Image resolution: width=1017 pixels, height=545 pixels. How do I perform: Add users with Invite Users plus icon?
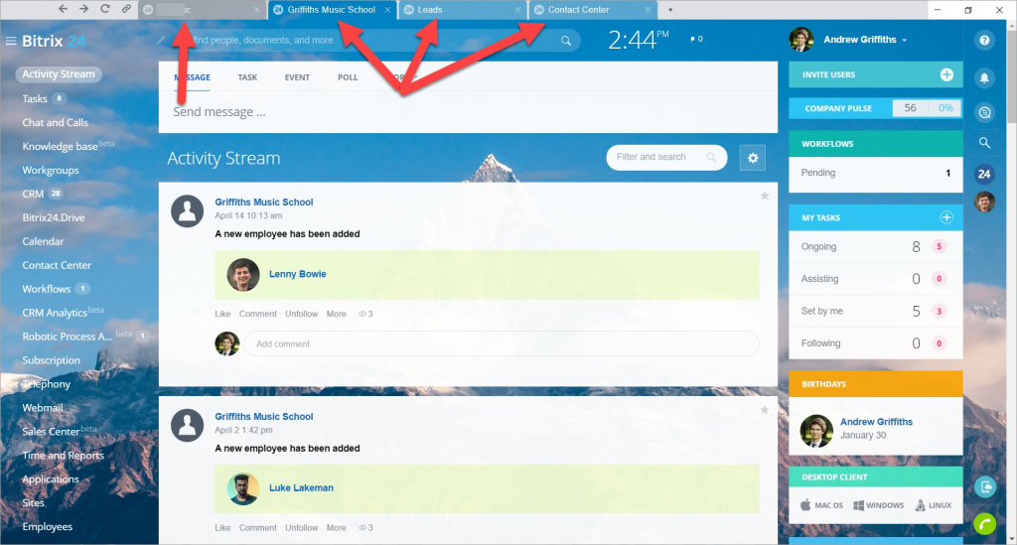tap(946, 74)
